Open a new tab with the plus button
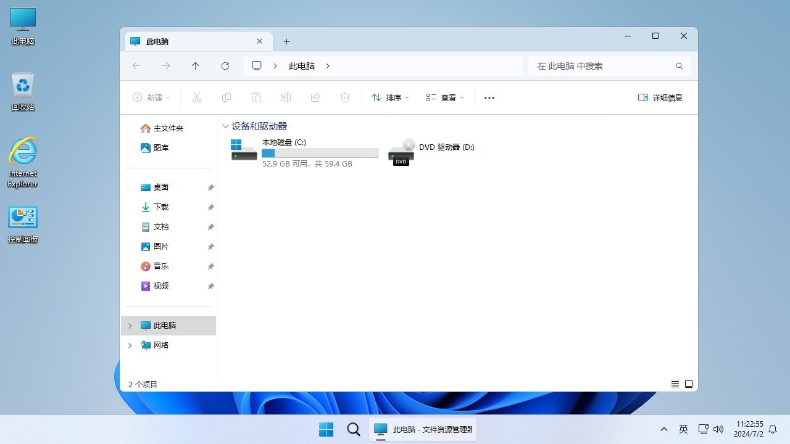This screenshot has height=444, width=790. (286, 41)
